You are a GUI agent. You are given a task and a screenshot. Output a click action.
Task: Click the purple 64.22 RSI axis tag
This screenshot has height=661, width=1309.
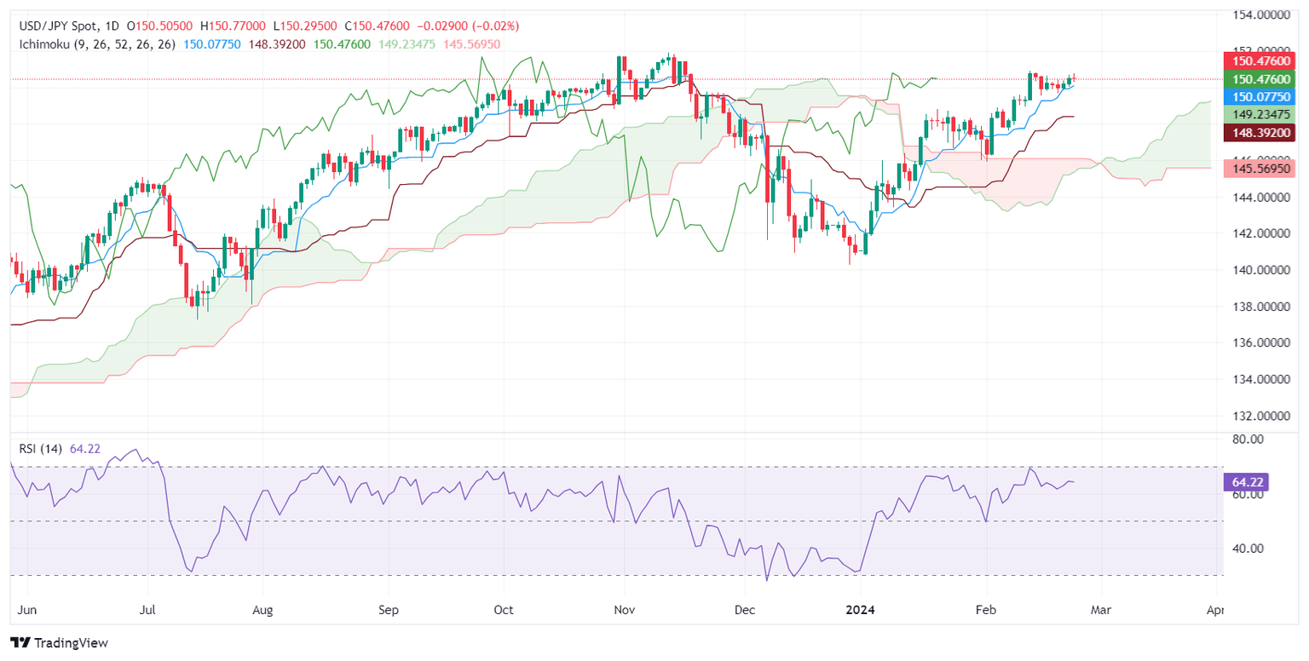click(x=1247, y=482)
